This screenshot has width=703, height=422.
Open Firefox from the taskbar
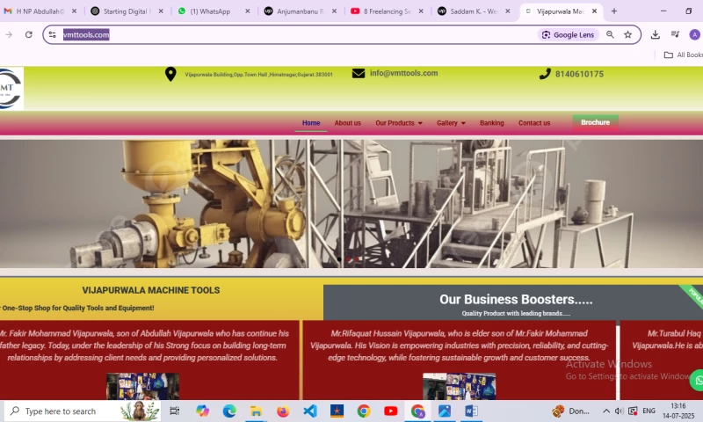click(x=283, y=411)
